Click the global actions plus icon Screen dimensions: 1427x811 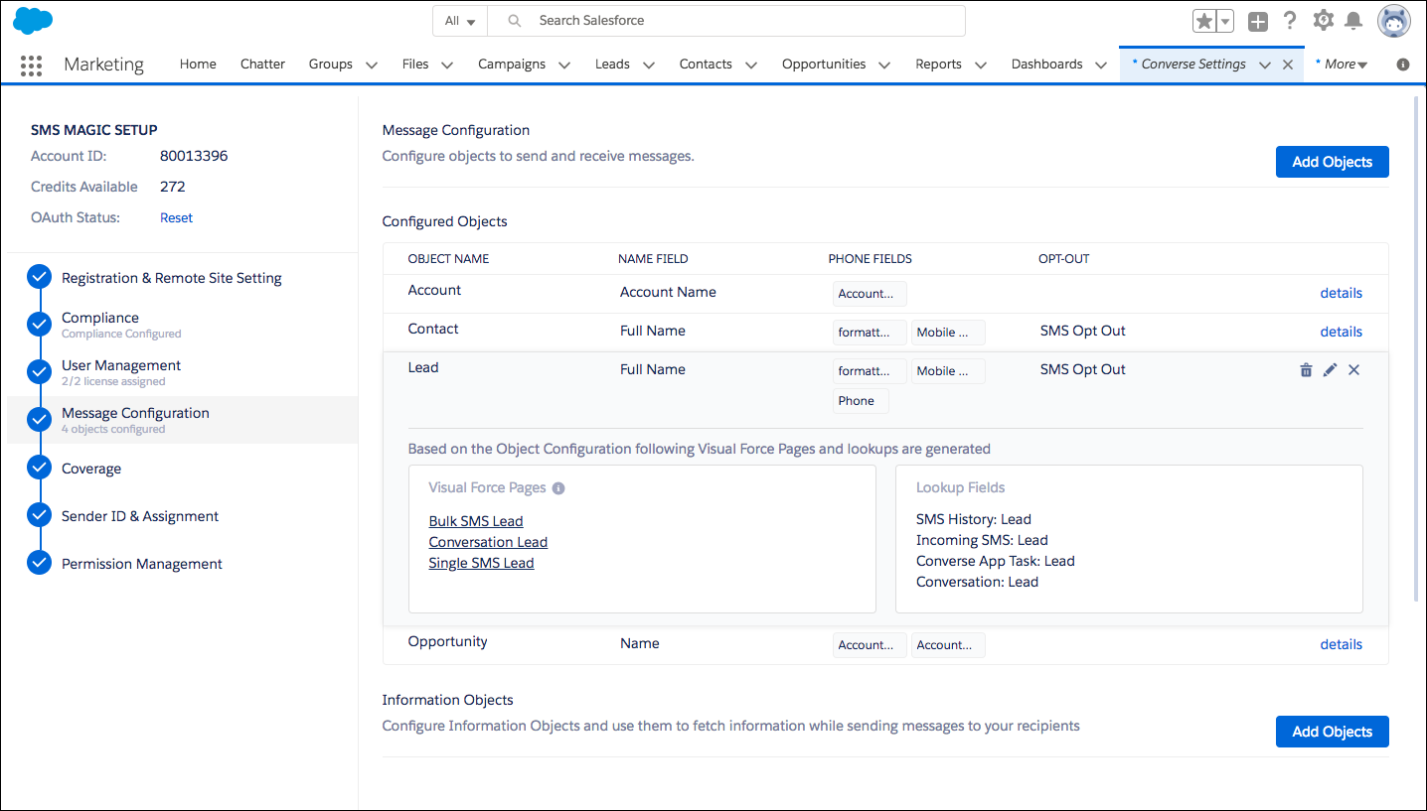click(x=1258, y=21)
